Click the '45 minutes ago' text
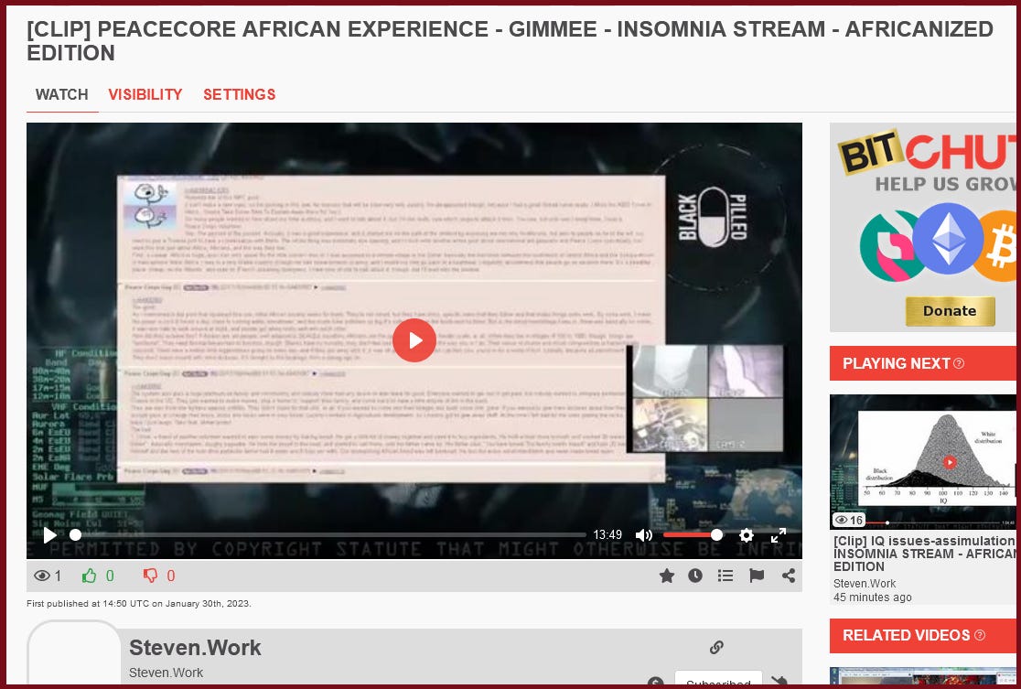Screen dimensions: 1021x689 click(x=873, y=597)
